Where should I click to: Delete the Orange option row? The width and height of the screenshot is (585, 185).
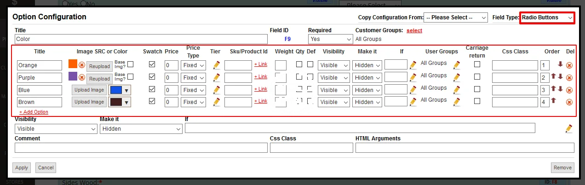point(569,65)
